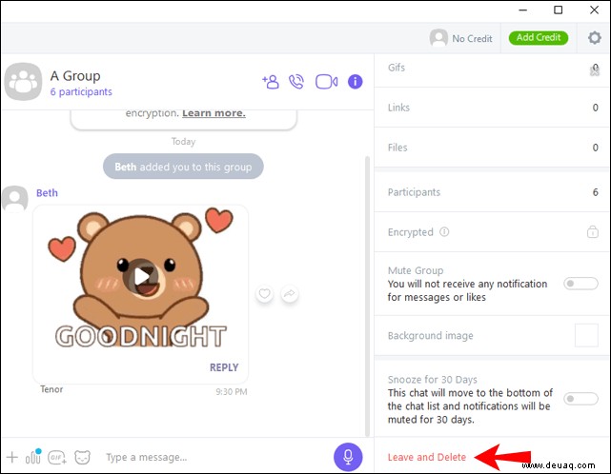
Task: Open the Gifs media row
Action: pyautogui.click(x=492, y=69)
